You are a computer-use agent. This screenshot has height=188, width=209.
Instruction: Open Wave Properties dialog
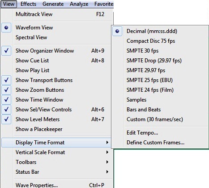(x=56, y=185)
